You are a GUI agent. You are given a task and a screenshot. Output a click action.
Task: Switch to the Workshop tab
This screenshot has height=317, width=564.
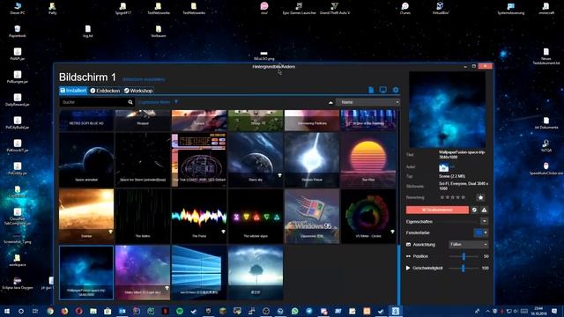point(138,91)
